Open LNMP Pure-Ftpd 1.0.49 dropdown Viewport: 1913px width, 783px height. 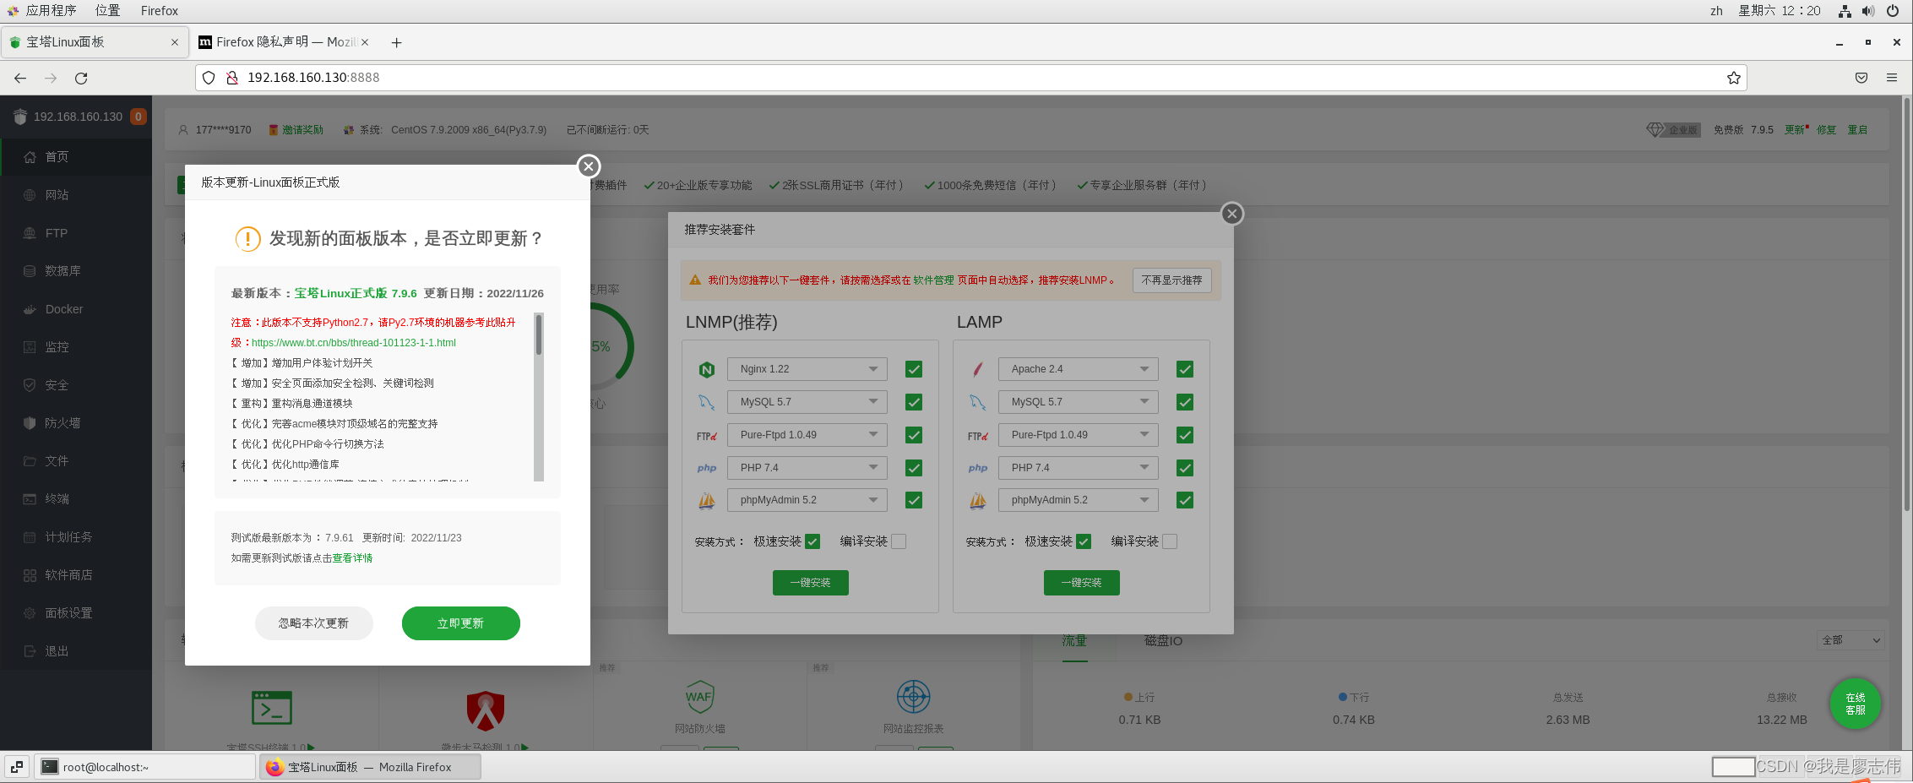pyautogui.click(x=807, y=435)
